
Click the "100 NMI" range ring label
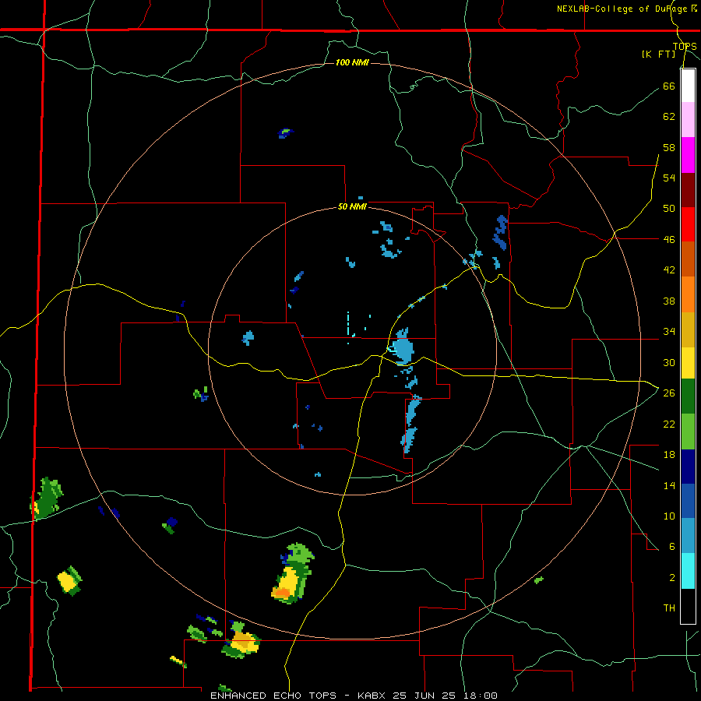(352, 62)
